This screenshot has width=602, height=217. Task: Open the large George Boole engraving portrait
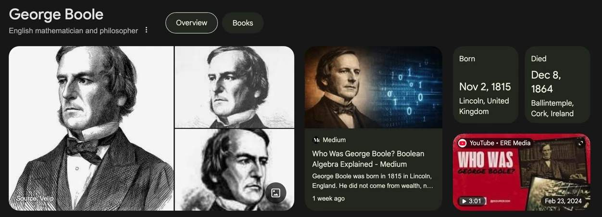pyautogui.click(x=91, y=128)
